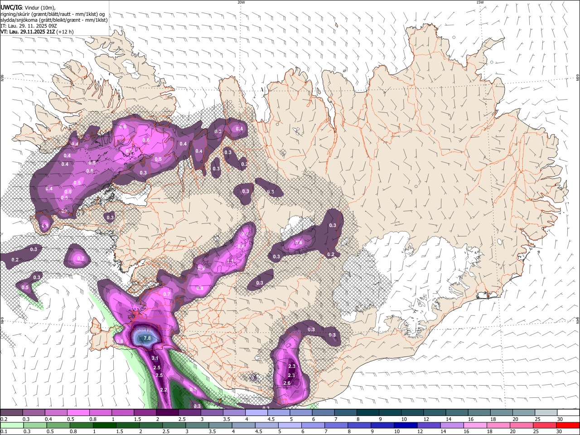Screen dimensions: 580x435
Task: Click the 15W longitude label
Action: tap(479, 2)
